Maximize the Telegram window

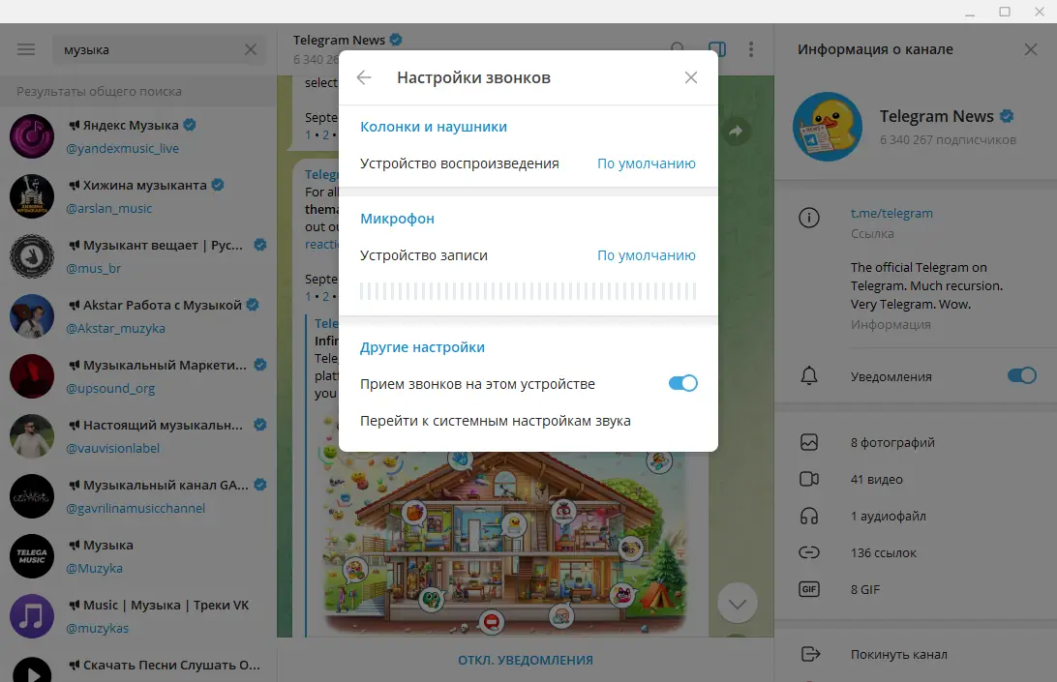(x=1005, y=12)
